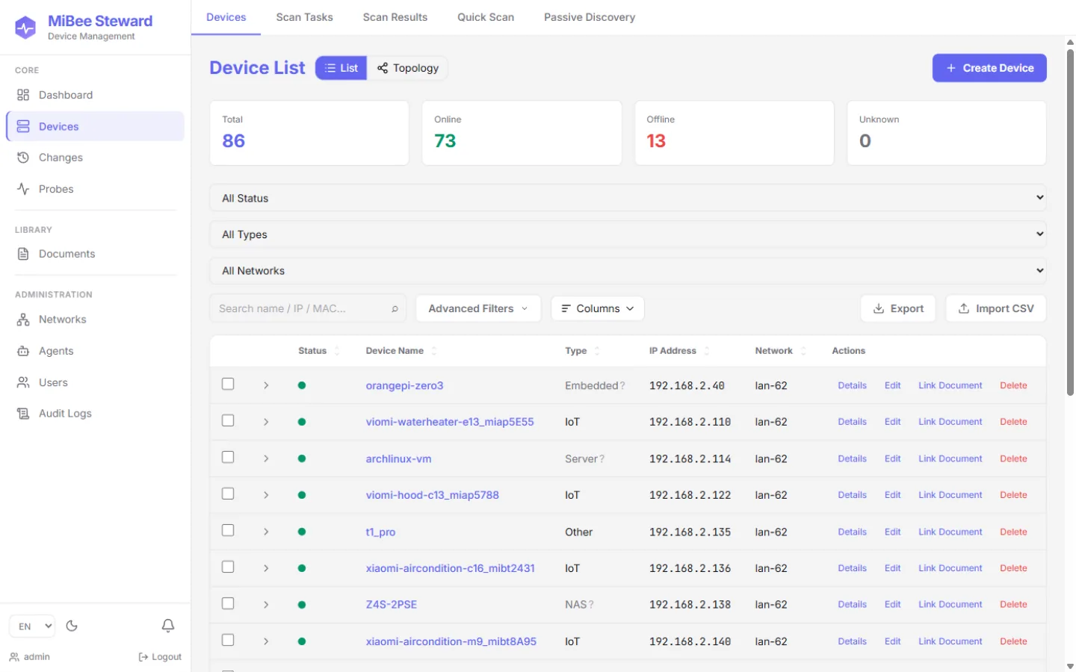
Task: Toggle dark mode moon icon
Action: (72, 626)
